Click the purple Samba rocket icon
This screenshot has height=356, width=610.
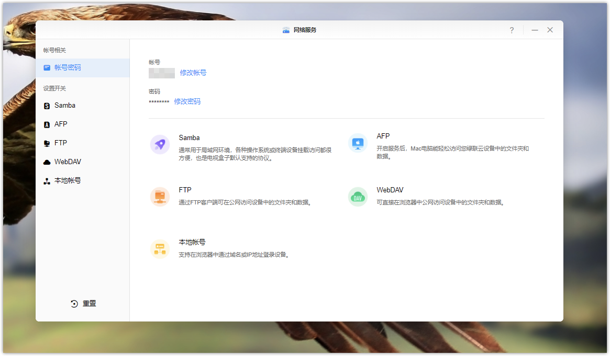click(160, 144)
